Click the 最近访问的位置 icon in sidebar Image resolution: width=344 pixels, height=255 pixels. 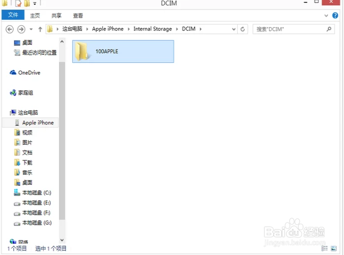click(17, 53)
